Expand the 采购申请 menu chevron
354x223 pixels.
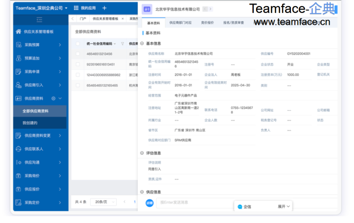tap(60, 72)
